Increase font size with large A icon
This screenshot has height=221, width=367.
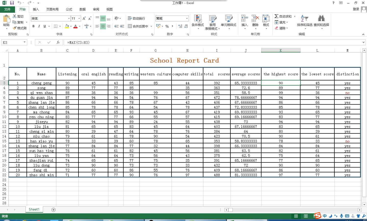pyautogui.click(x=84, y=18)
